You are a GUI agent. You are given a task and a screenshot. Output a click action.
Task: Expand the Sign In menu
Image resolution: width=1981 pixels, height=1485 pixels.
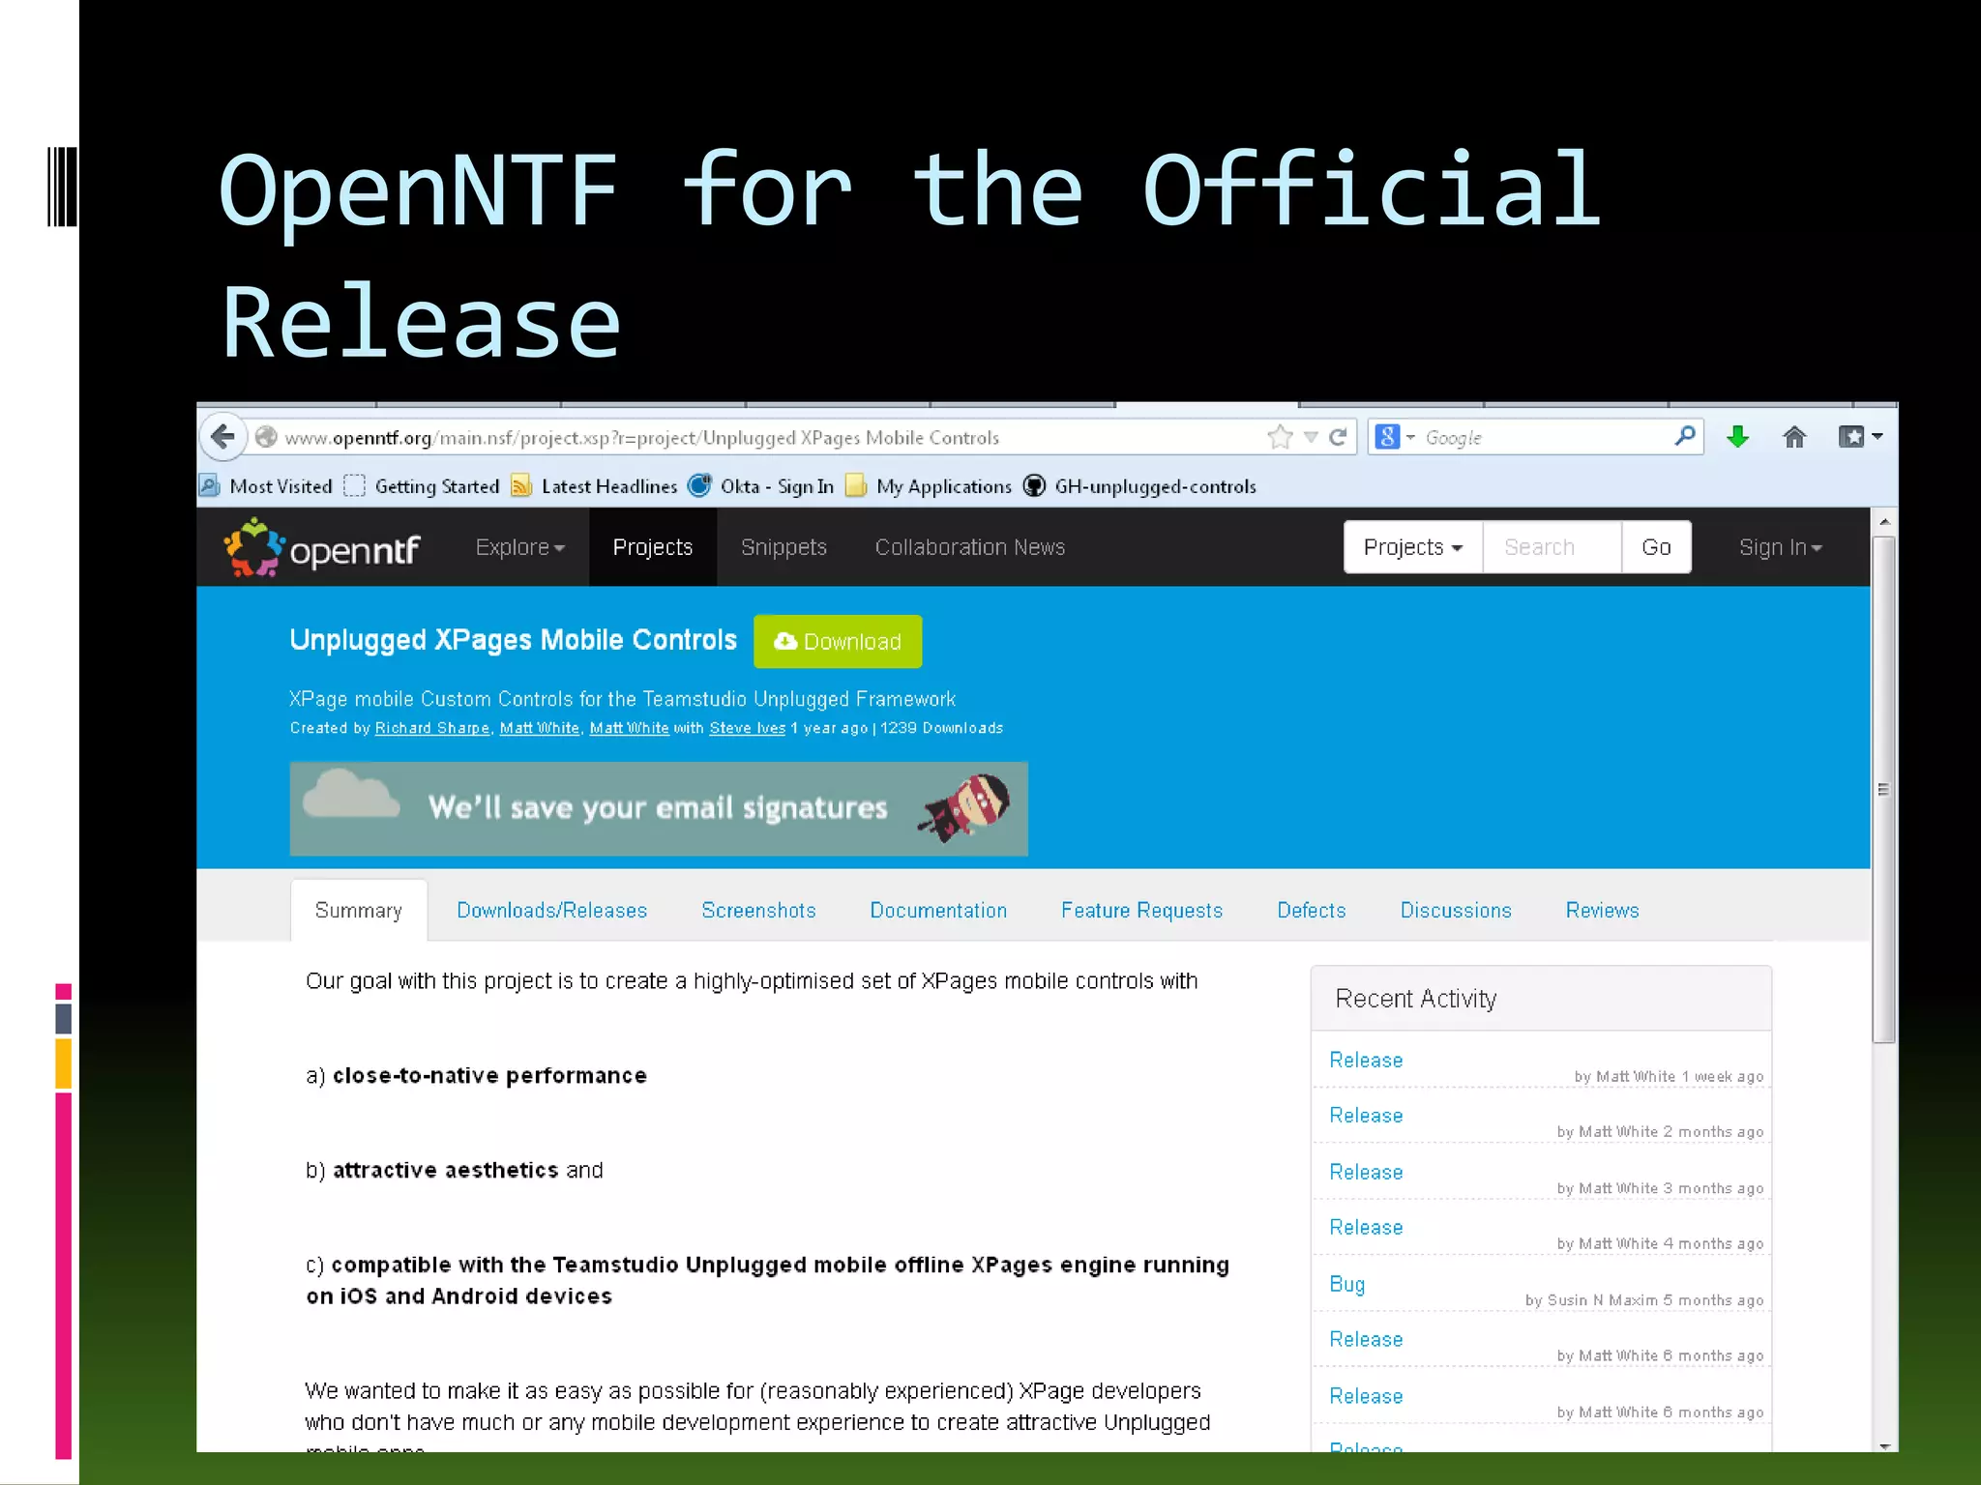click(1780, 547)
